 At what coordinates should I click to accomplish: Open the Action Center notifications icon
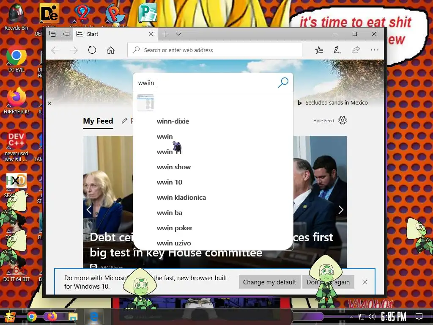pos(419,317)
